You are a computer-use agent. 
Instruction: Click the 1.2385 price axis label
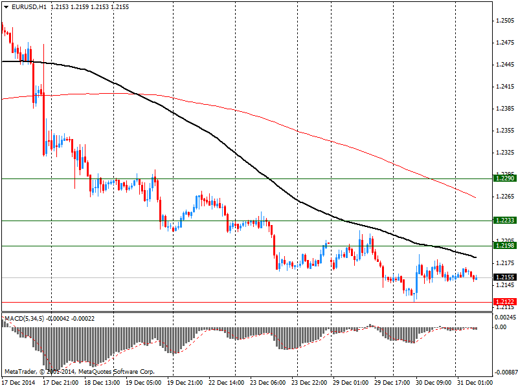505,109
